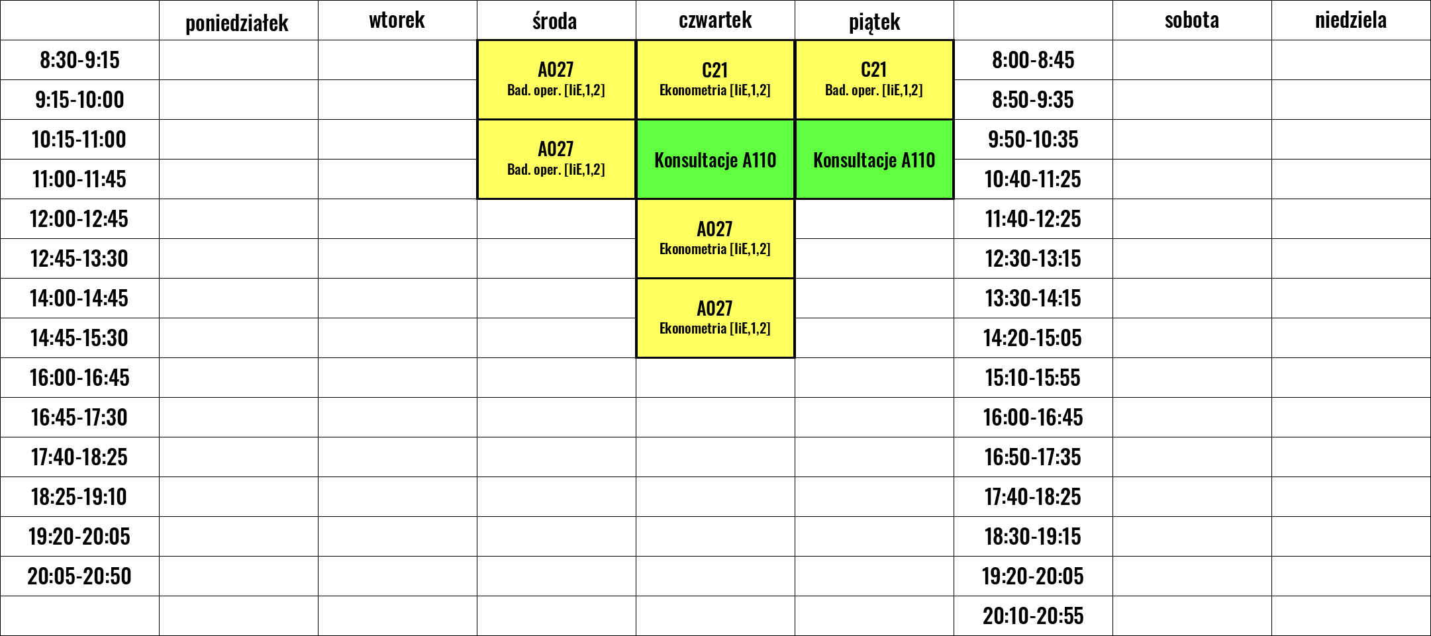
Task: Click the C21 Ekonometria block on czwartek
Action: coord(715,80)
